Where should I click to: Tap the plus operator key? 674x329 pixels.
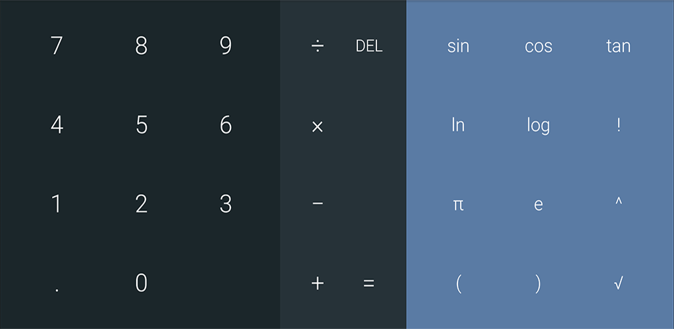(x=317, y=283)
